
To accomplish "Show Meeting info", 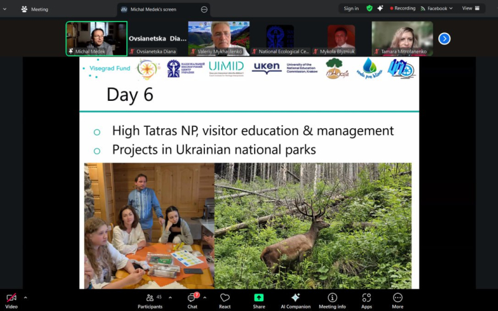I will click(x=332, y=299).
